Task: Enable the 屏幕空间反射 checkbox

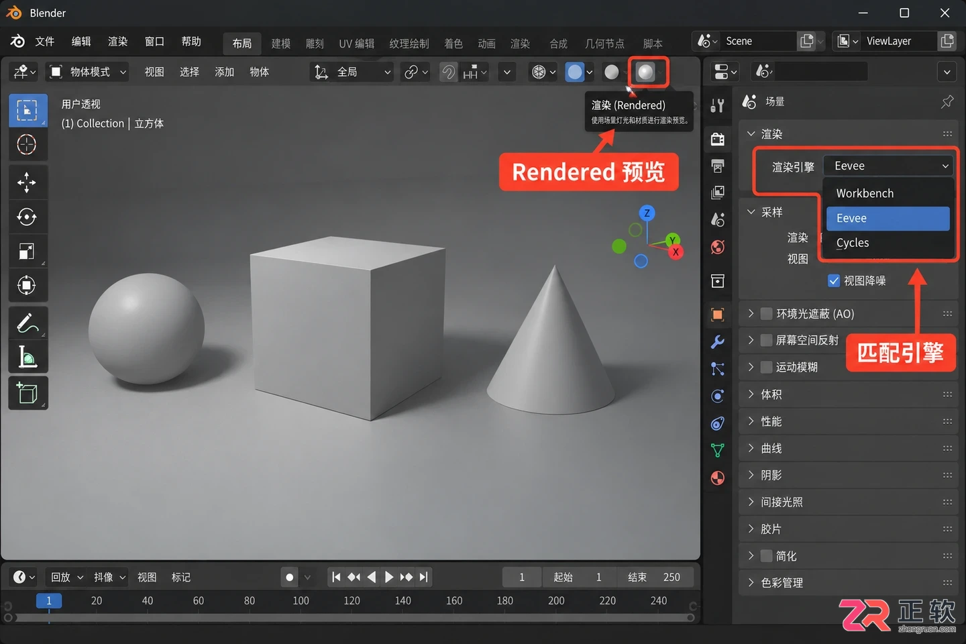Action: pos(766,340)
